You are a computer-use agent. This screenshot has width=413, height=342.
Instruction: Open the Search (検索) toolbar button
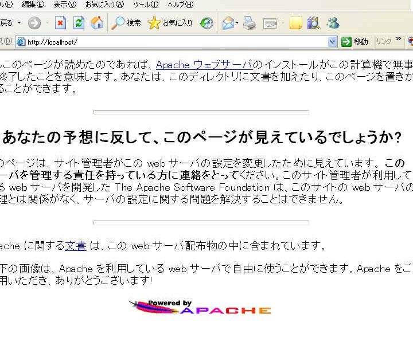pyautogui.click(x=126, y=23)
